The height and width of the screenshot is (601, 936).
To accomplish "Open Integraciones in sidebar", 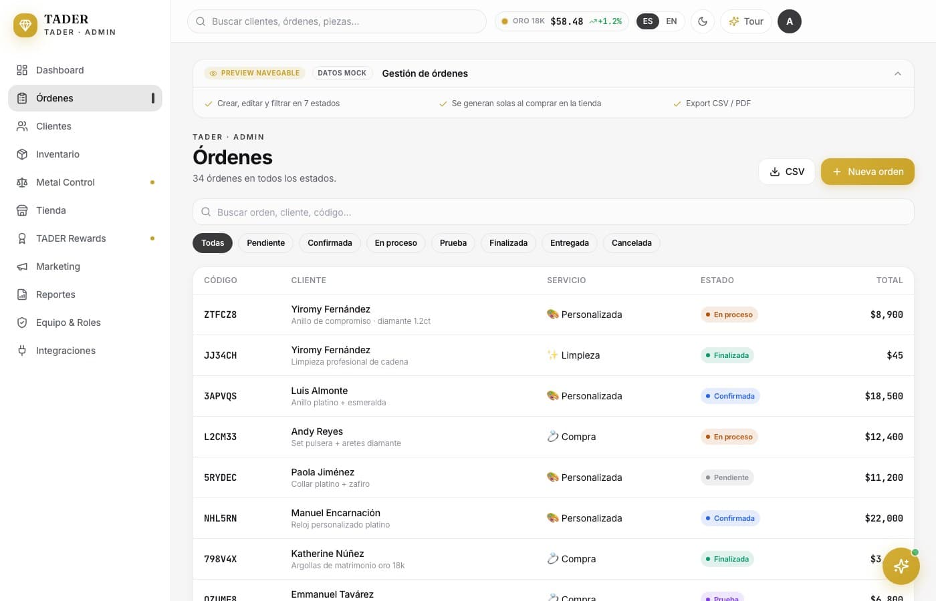I will point(85,351).
